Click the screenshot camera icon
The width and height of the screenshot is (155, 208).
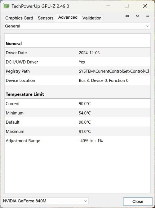click(x=127, y=16)
